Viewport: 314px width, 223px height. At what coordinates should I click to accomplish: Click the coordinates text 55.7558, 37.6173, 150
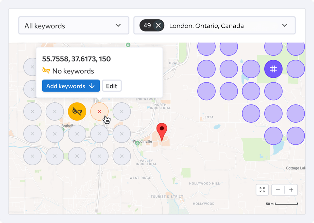tap(76, 59)
